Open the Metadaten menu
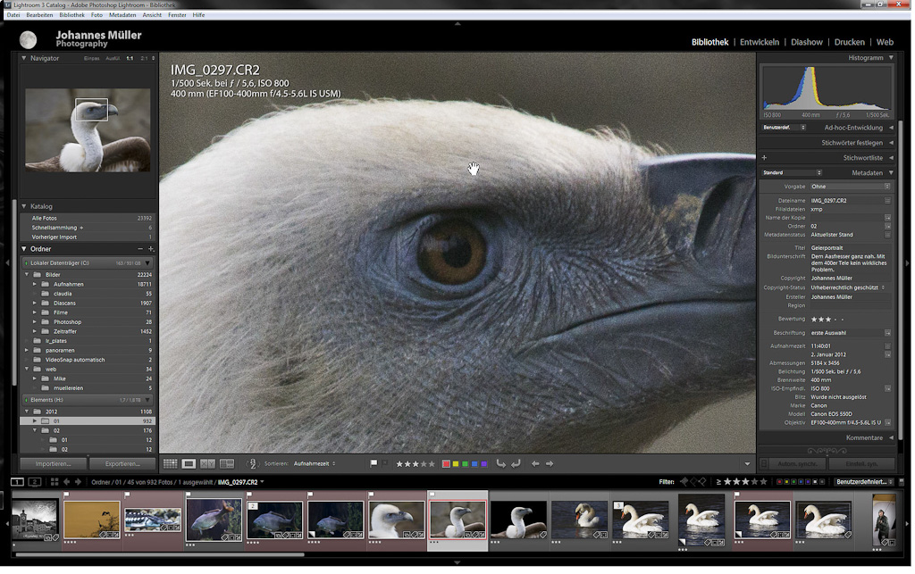This screenshot has width=915, height=574. click(122, 15)
